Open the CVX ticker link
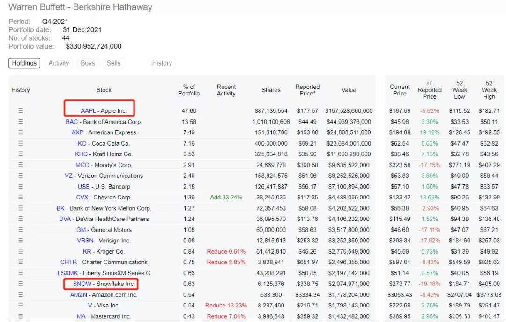This screenshot has width=506, height=322. pos(82,197)
